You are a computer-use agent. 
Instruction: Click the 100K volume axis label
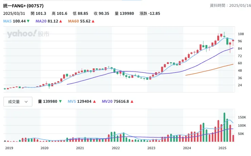pyautogui.click(x=242, y=126)
